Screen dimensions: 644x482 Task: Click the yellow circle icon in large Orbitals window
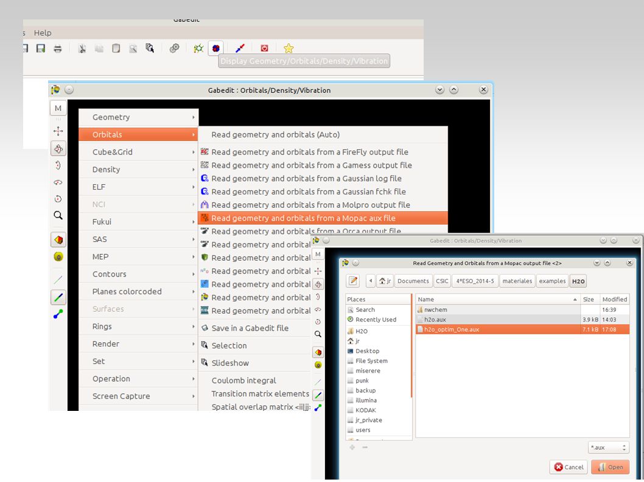point(58,256)
